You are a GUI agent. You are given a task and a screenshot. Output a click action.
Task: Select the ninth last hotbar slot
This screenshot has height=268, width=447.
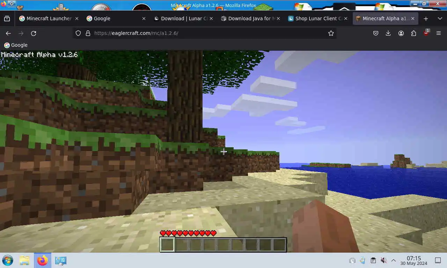(x=279, y=245)
